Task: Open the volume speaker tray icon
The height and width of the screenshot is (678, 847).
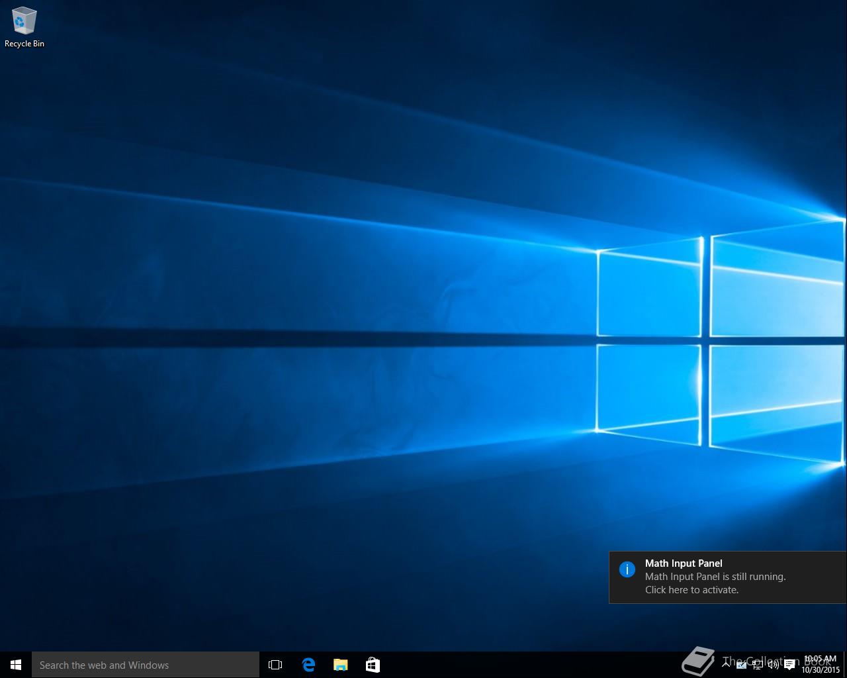Action: point(774,665)
